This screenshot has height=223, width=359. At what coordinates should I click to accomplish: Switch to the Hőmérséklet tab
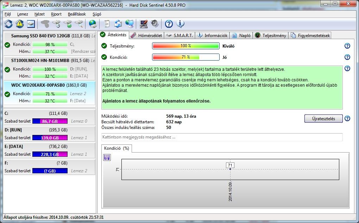[x=146, y=36]
